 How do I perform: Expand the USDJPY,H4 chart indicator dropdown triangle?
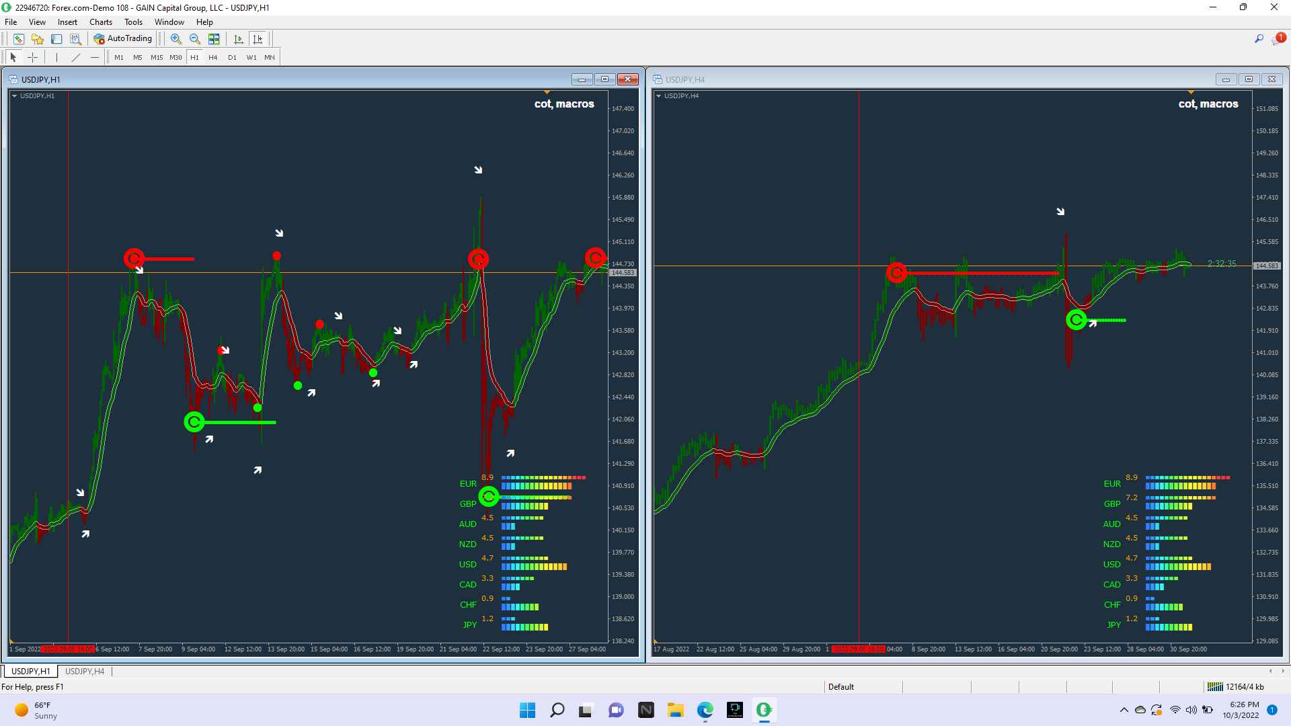(x=658, y=96)
